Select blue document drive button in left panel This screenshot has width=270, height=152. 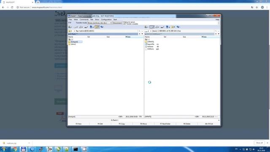[x=92, y=27]
